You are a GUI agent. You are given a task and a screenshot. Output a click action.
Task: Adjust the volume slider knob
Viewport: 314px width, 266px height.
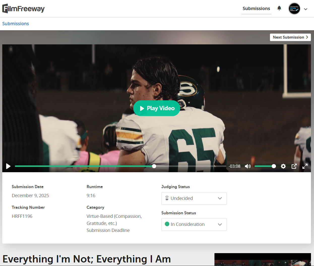tap(274, 166)
